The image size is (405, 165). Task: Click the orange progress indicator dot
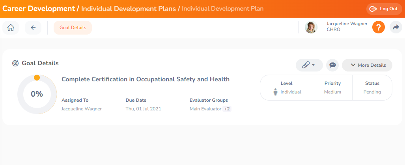(37, 77)
